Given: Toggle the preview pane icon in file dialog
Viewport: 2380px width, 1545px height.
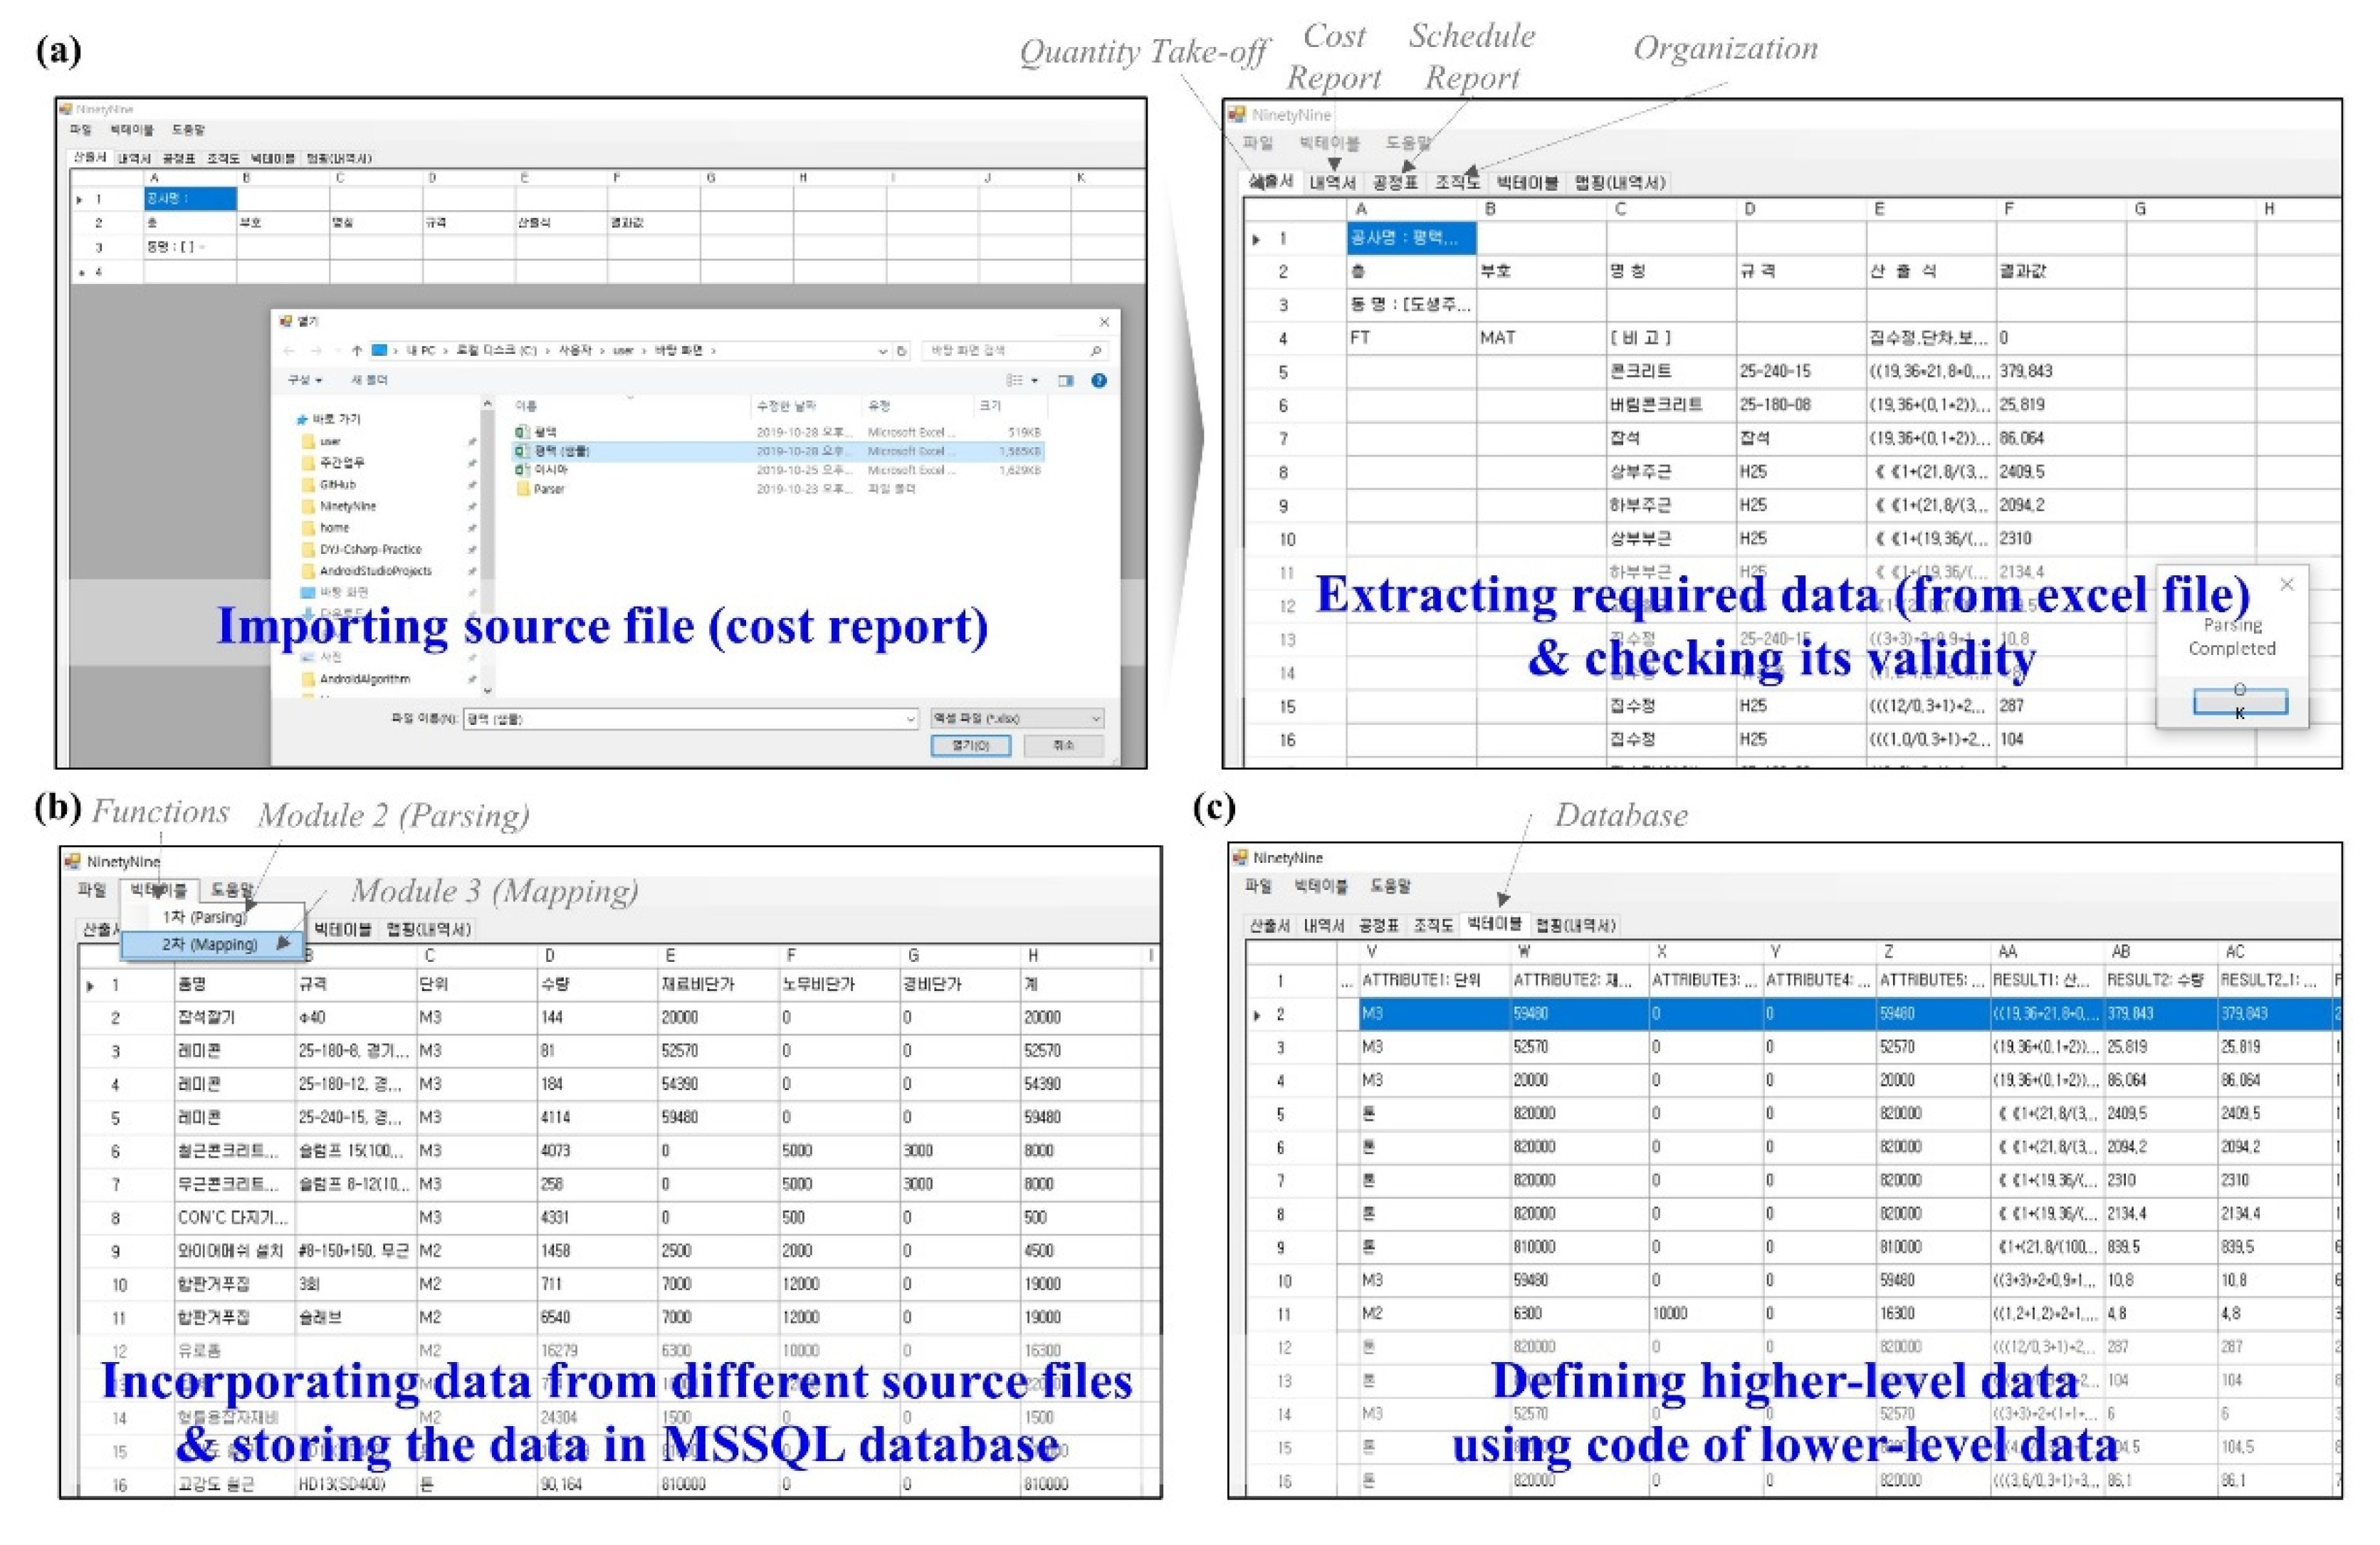Looking at the screenshot, I should coord(1066,381).
